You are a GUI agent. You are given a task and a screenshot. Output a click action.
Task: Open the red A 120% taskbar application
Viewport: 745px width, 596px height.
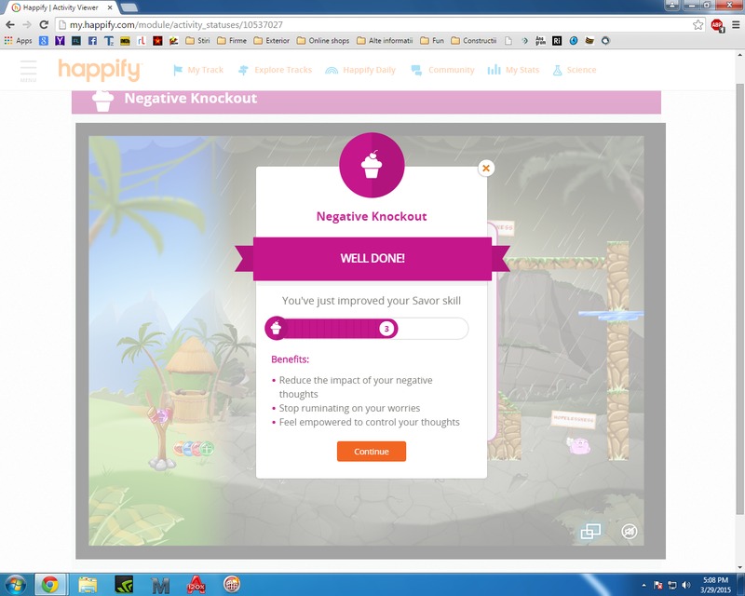(196, 584)
